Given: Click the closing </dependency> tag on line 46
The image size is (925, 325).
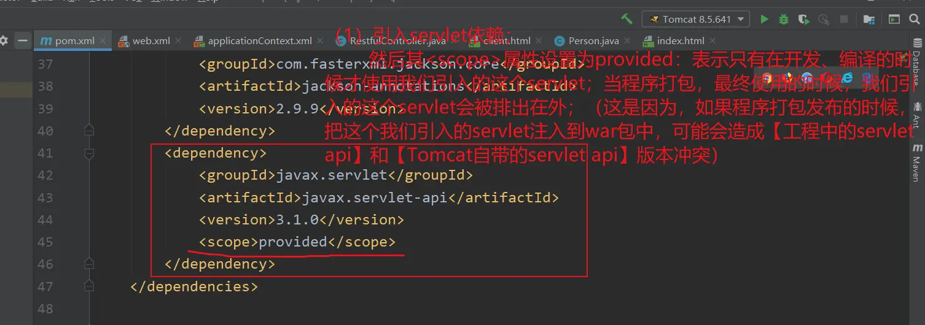Looking at the screenshot, I should click(220, 264).
